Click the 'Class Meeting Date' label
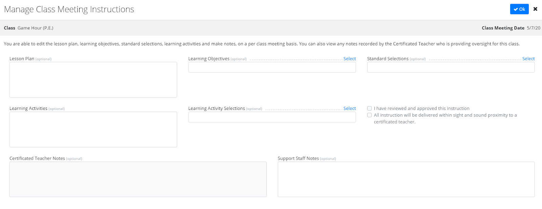This screenshot has width=542, height=209. (503, 28)
